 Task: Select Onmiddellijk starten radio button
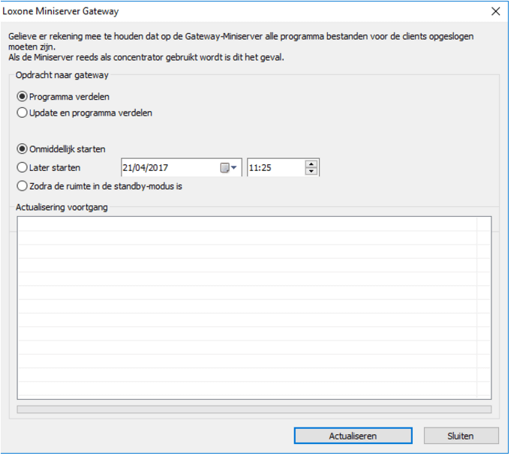point(23,148)
